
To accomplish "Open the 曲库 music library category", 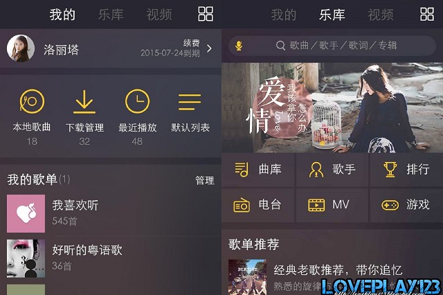I will tap(258, 170).
